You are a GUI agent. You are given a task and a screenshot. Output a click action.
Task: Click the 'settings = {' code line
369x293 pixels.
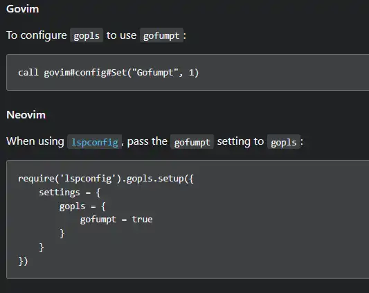click(70, 193)
